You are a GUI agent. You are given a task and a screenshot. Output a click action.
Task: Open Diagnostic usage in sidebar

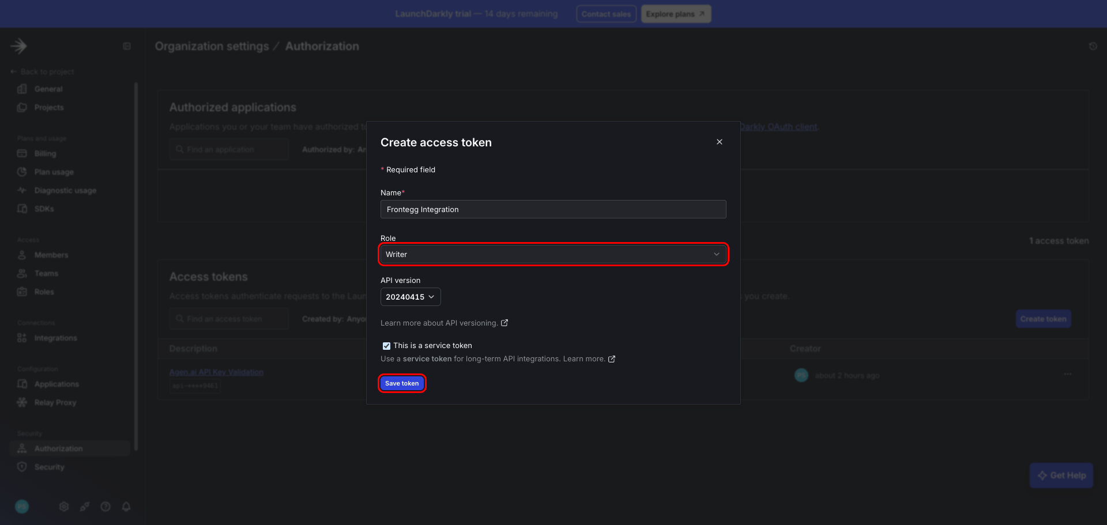(65, 191)
